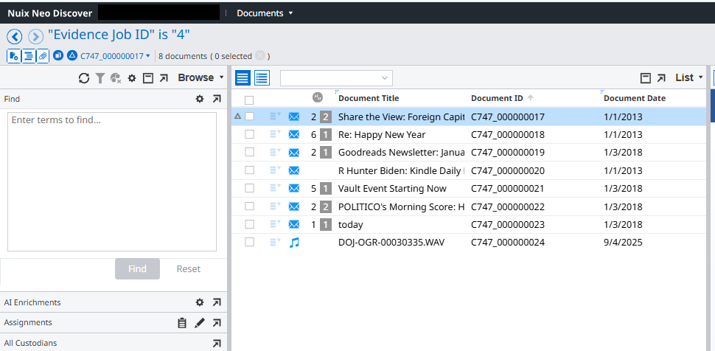This screenshot has height=351, width=715.
Task: Click in the Enter terms to find box
Action: [112, 181]
